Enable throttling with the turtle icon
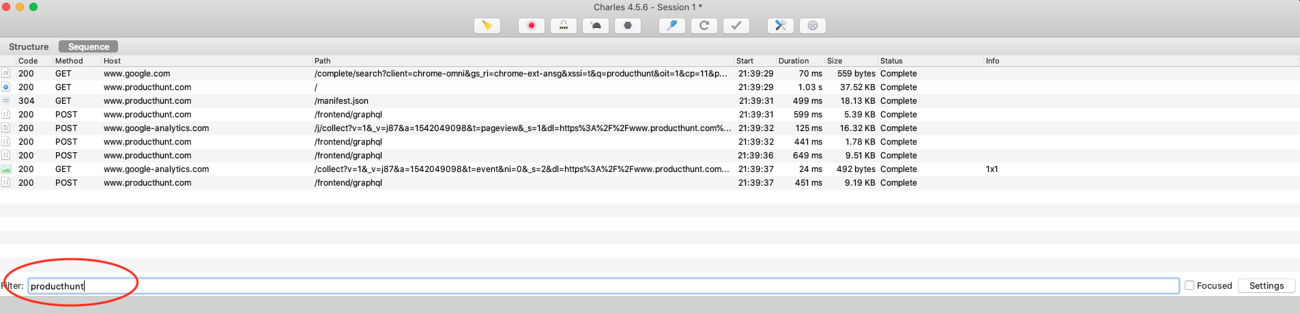 tap(596, 26)
